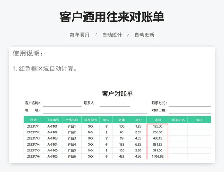This screenshot has height=172, width=224.
Task: Click the 客户对账单 sheet title
Action: (x=117, y=93)
